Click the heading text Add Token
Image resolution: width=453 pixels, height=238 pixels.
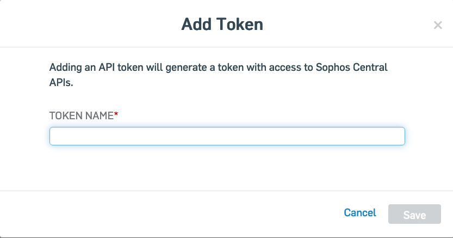point(222,24)
